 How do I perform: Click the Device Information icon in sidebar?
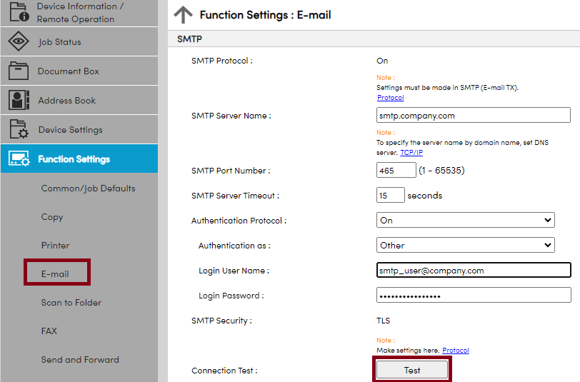point(19,12)
